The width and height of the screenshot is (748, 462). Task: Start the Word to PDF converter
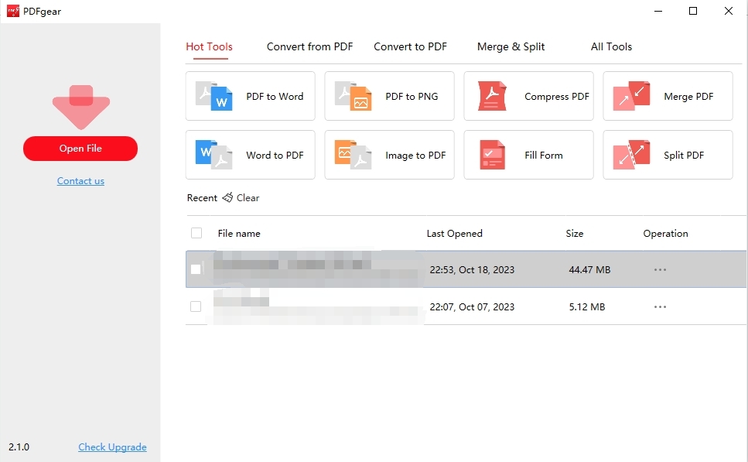249,155
